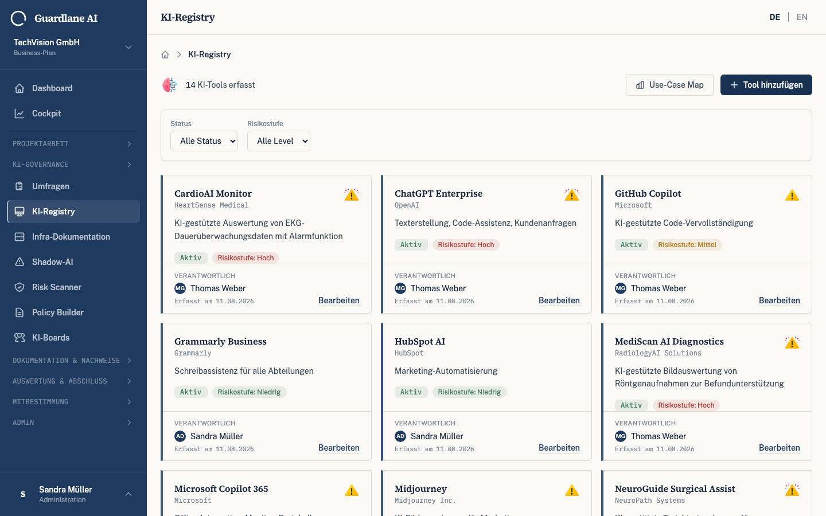Click the Guardlane AI logo icon
The image size is (826, 516).
18,18
